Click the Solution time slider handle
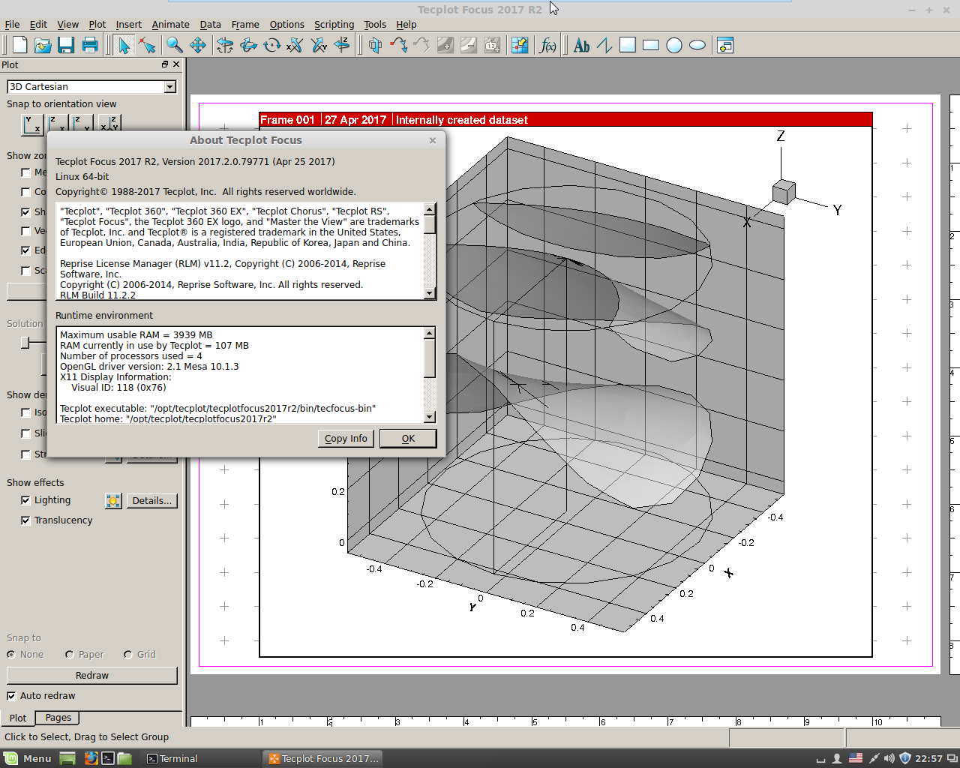 pos(25,342)
